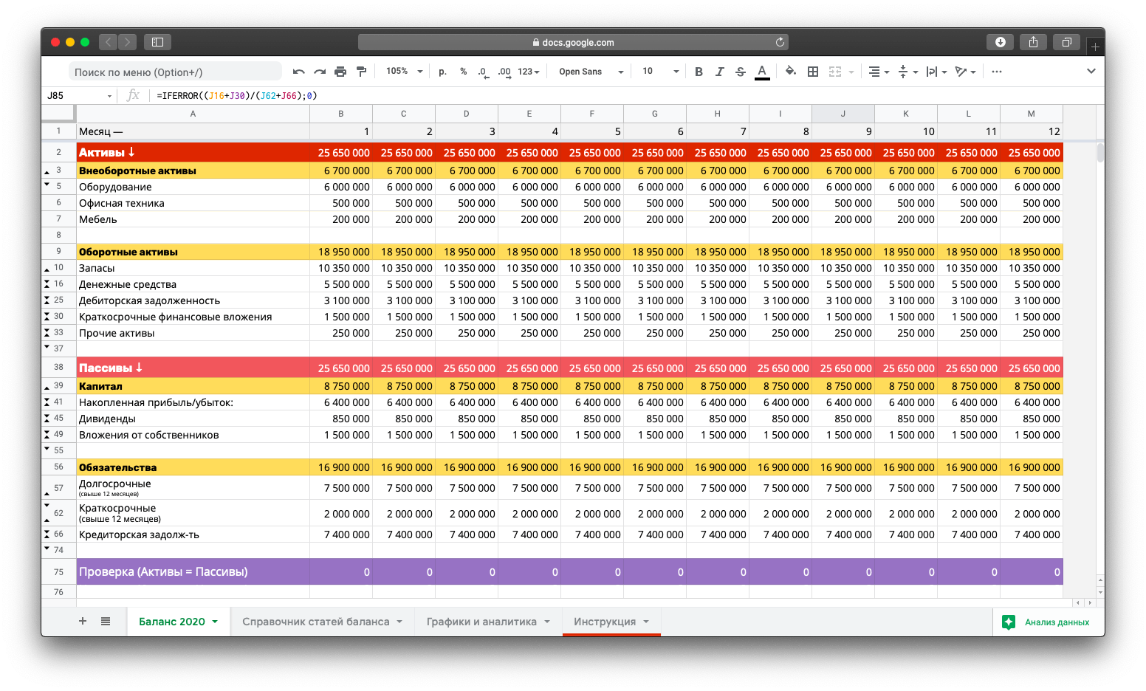Click the Анализ данных button

click(1047, 622)
